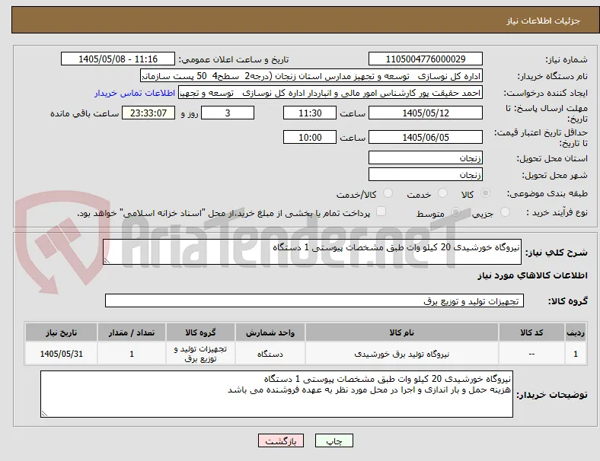Click the resize handle of شرح کلی نیاز
This screenshot has width=600, height=461.
click(x=107, y=261)
